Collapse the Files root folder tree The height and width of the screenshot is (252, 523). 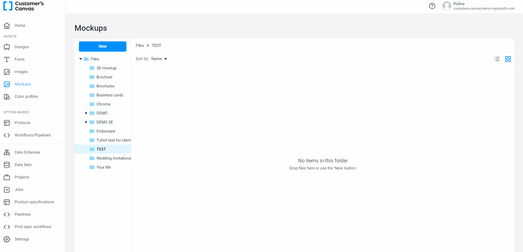81,59
